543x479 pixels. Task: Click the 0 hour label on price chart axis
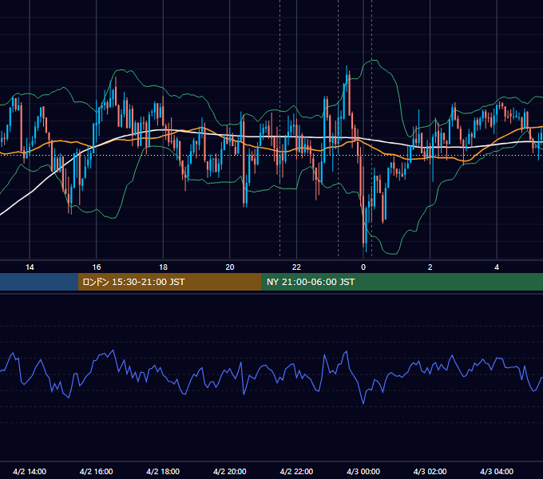point(363,267)
